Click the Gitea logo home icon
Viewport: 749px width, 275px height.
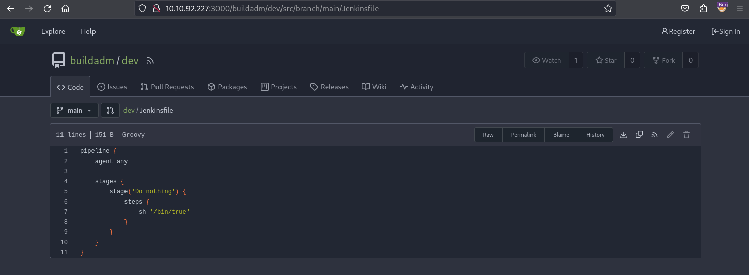pos(18,31)
